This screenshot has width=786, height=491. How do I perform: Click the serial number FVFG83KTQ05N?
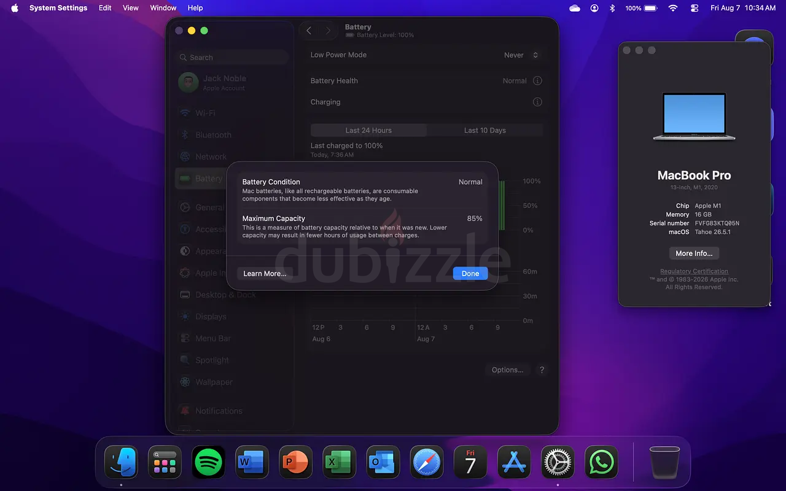[717, 223]
